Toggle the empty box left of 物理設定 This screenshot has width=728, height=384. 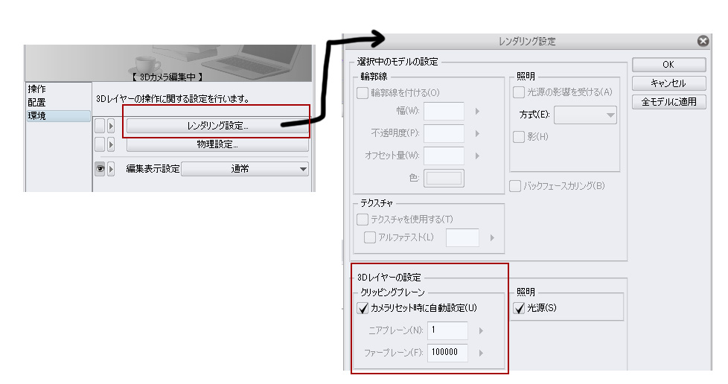click(100, 144)
